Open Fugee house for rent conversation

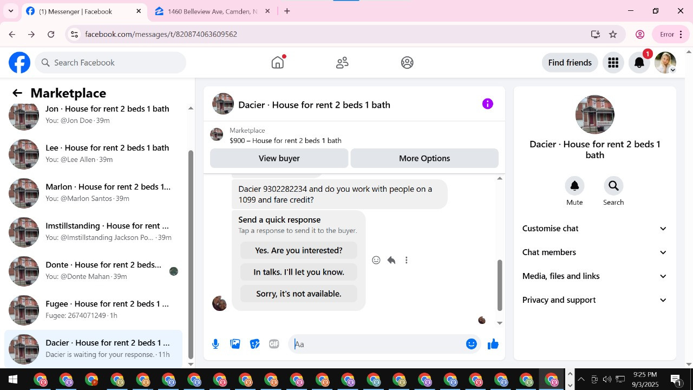pyautogui.click(x=94, y=310)
